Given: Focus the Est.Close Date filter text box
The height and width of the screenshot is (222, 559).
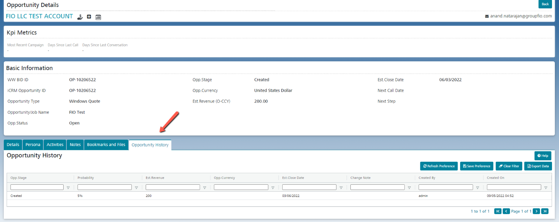Looking at the screenshot, I should coord(309,187).
